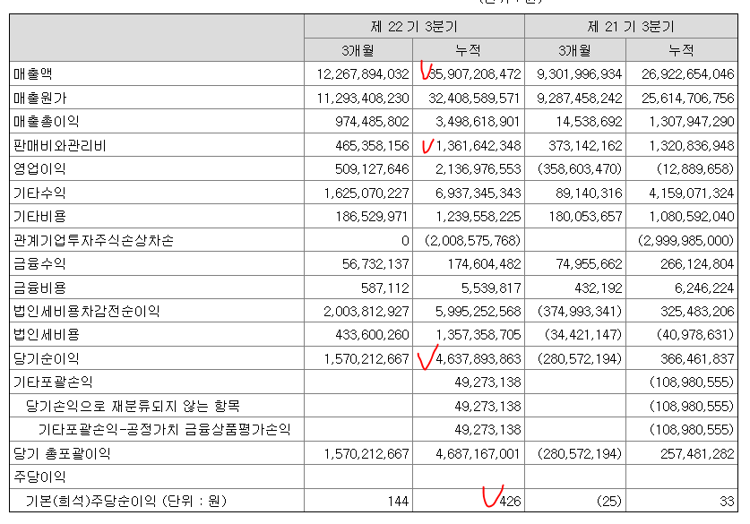The width and height of the screenshot is (750, 524).
Task: Click value (358,603,470) in 영업이익 row
Action: [580, 168]
